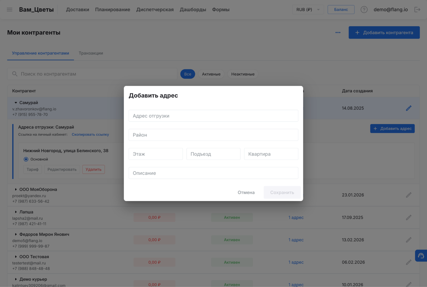427x287 pixels.
Task: Switch to Управление контрагентами tab
Action: [40, 53]
